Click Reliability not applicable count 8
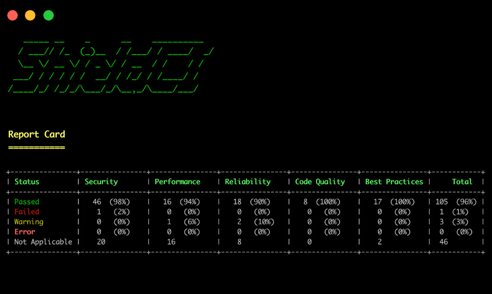This screenshot has width=492, height=294. click(x=239, y=242)
